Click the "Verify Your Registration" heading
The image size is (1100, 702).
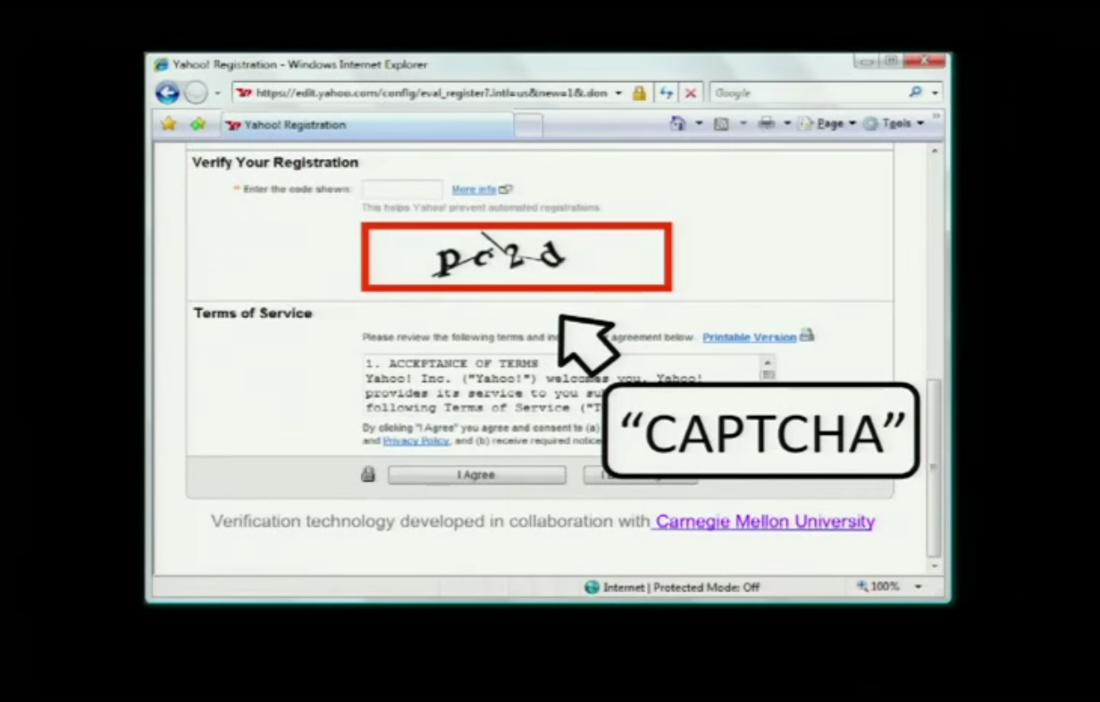click(x=275, y=163)
